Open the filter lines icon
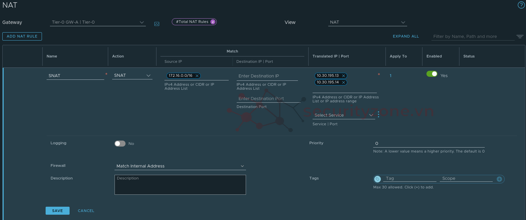Screen dimensions: 526x220 coord(520,37)
